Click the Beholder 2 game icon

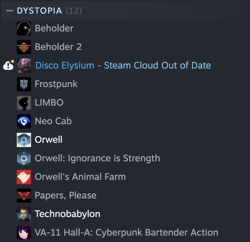tap(24, 47)
